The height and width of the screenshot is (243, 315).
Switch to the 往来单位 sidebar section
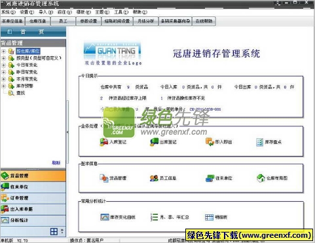pos(33,187)
